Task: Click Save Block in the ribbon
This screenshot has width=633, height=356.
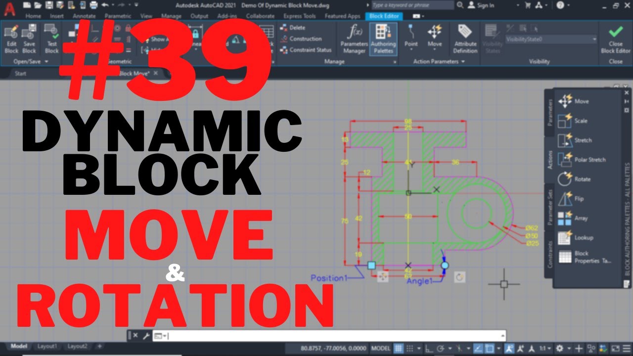Action: click(29, 39)
